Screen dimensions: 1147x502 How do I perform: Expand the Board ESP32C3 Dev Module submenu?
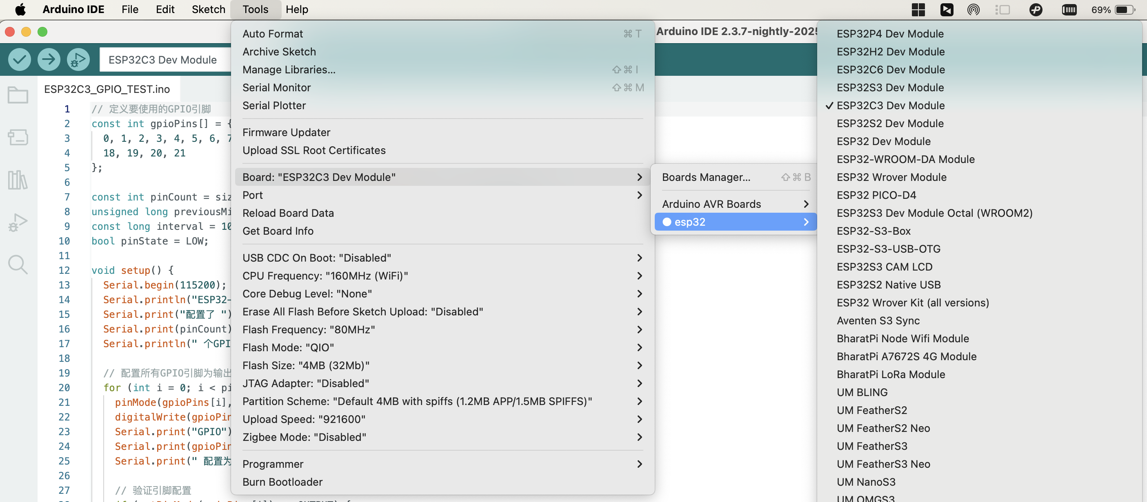pos(442,177)
